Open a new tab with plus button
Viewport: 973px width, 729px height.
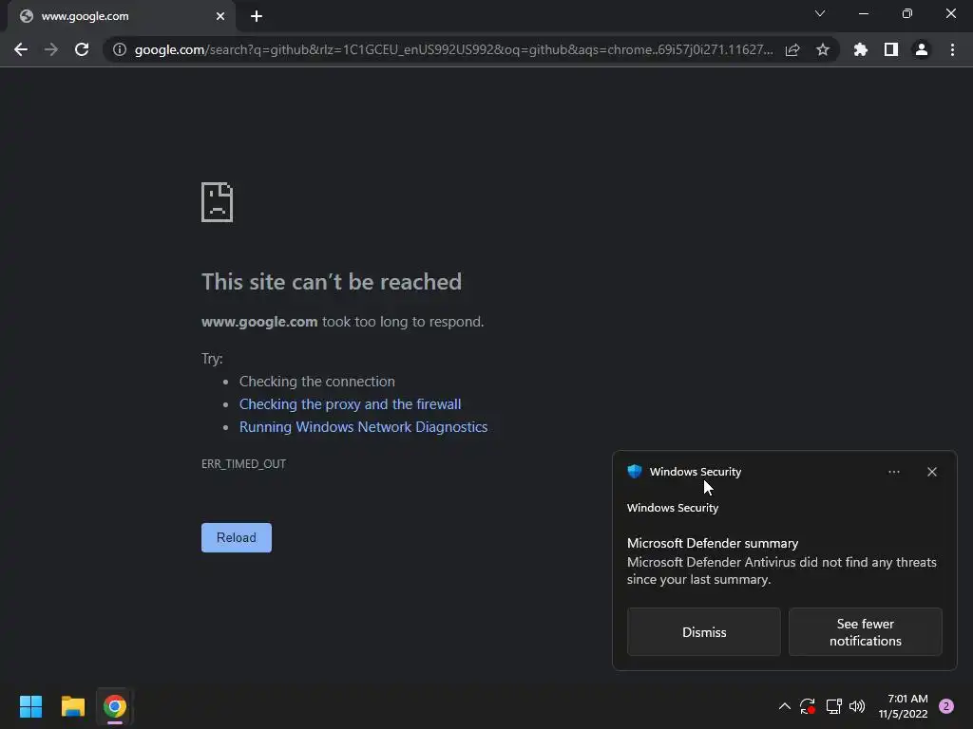click(257, 16)
